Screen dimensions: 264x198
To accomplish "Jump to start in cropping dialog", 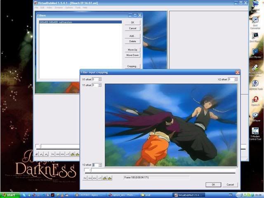I will coord(85,178).
